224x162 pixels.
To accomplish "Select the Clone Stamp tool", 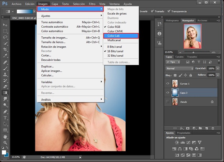I will [x=5, y=74].
